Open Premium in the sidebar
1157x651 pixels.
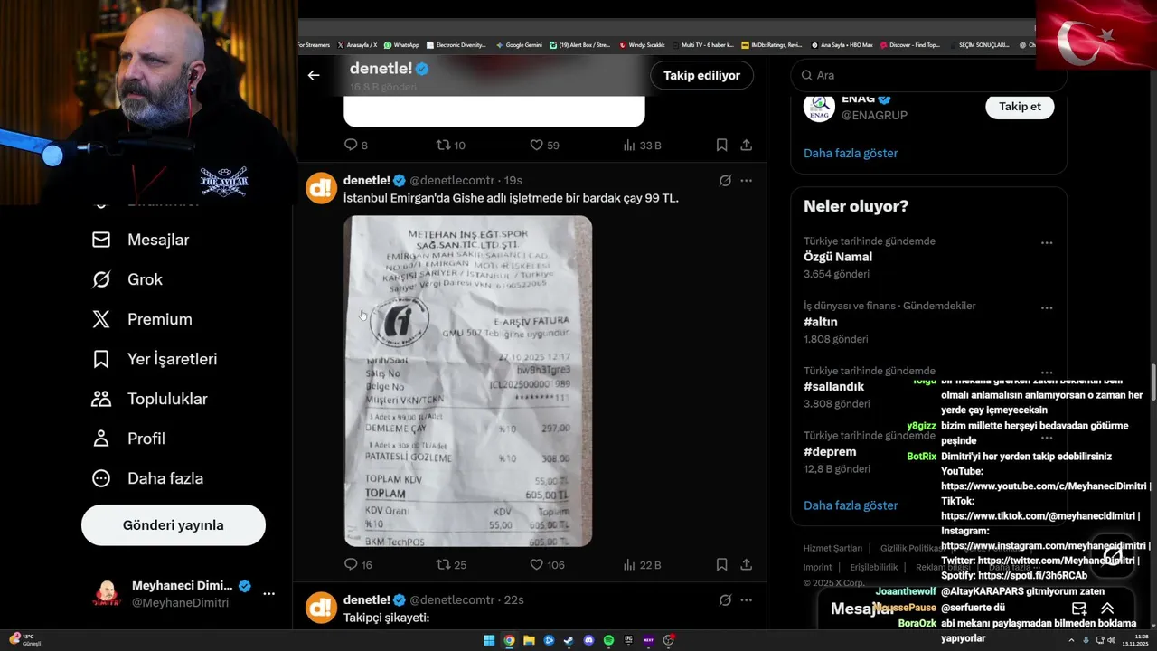(x=142, y=319)
